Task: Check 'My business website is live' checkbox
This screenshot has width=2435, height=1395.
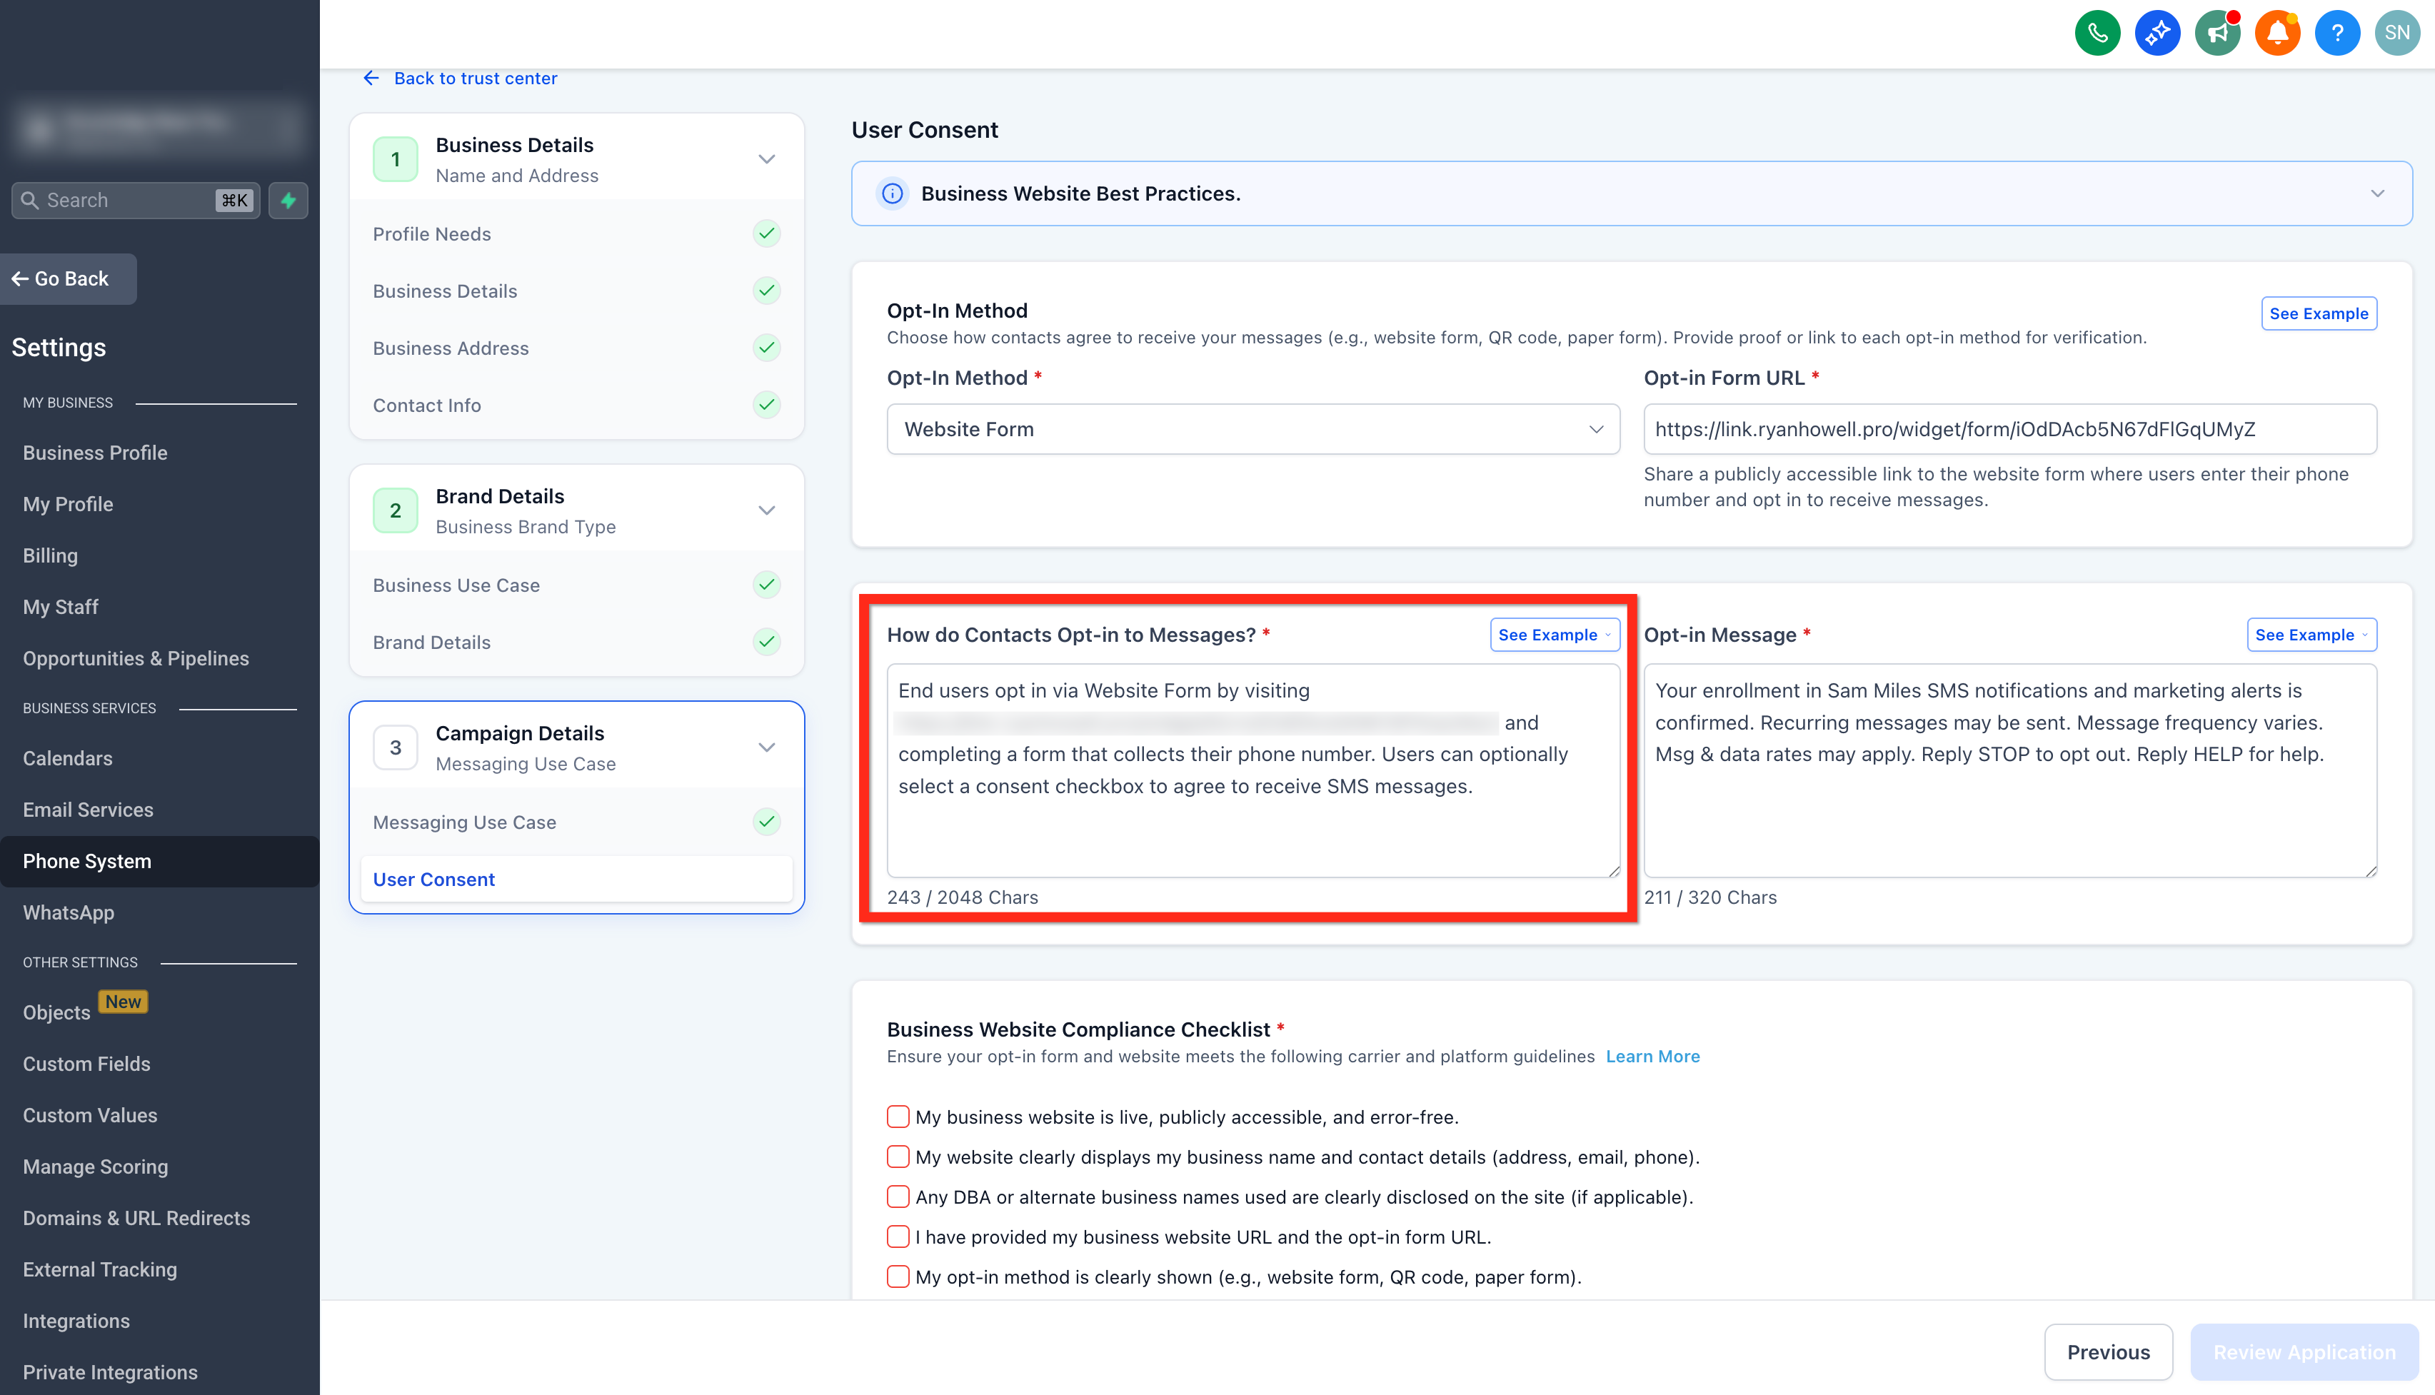Action: tap(898, 1116)
